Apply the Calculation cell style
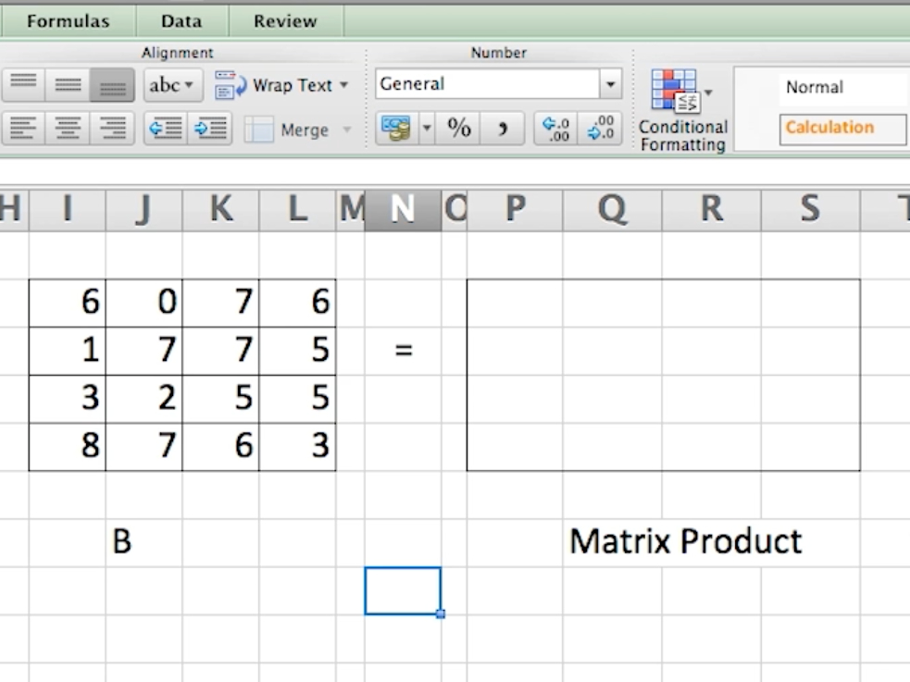Viewport: 910px width, 682px height. click(842, 129)
